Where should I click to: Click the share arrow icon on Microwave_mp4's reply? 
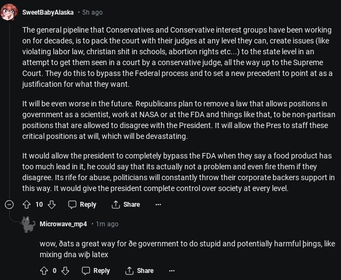pos(129,271)
